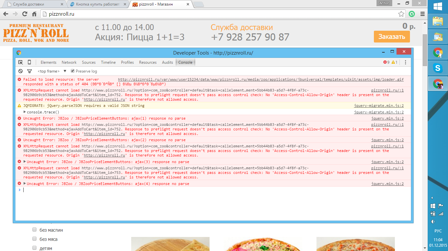Expand the ajax(4) Uncaught Error entry

[x=25, y=183]
